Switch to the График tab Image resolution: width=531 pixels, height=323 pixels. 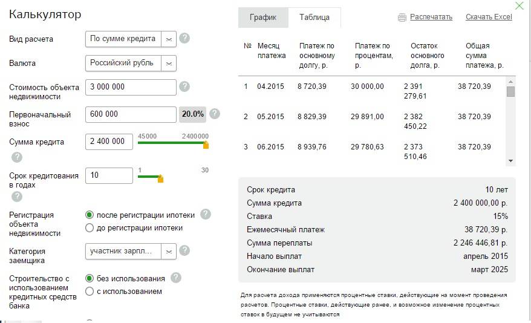[x=263, y=18]
